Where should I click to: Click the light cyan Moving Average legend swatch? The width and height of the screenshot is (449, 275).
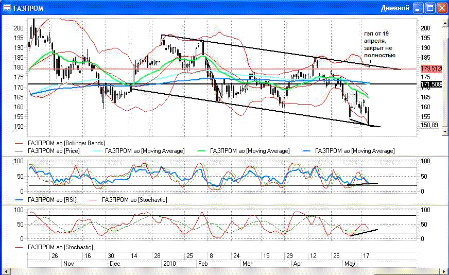96,151
